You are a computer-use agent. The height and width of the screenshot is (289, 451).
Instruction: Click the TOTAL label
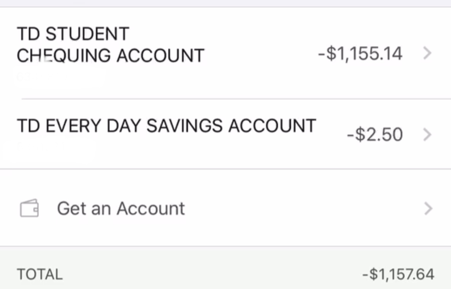pyautogui.click(x=40, y=275)
